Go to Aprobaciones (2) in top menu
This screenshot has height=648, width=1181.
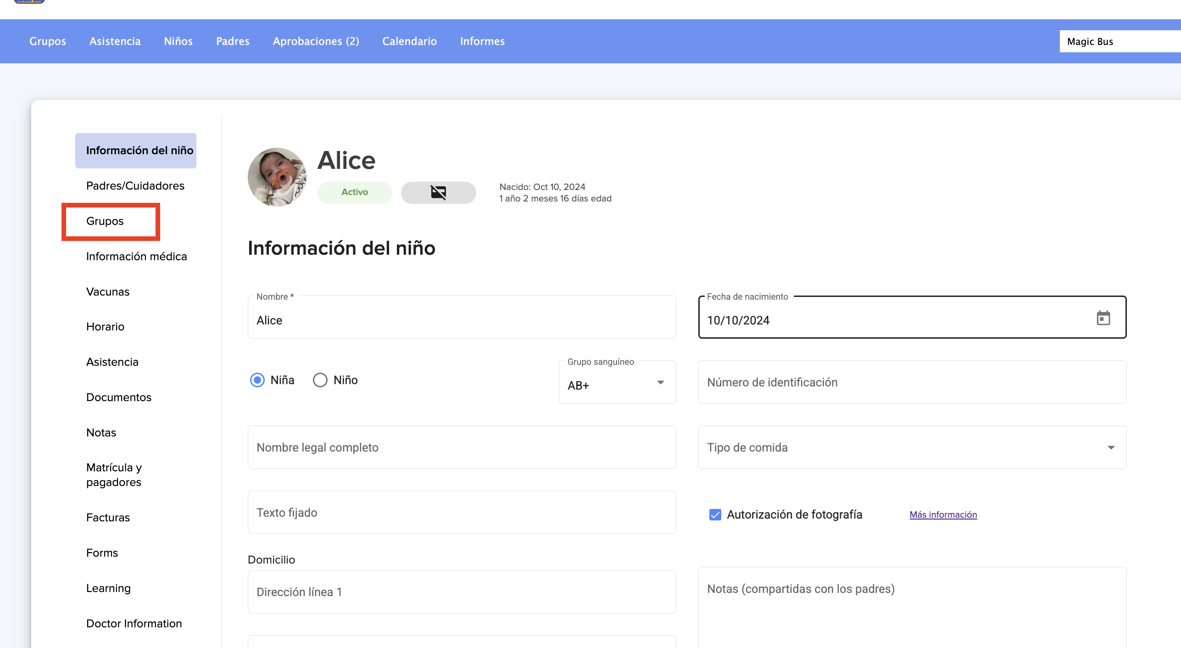pyautogui.click(x=316, y=41)
